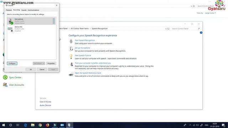The image size is (228, 128).
Task: Open the Control Panel taskbar icon
Action: point(62,125)
